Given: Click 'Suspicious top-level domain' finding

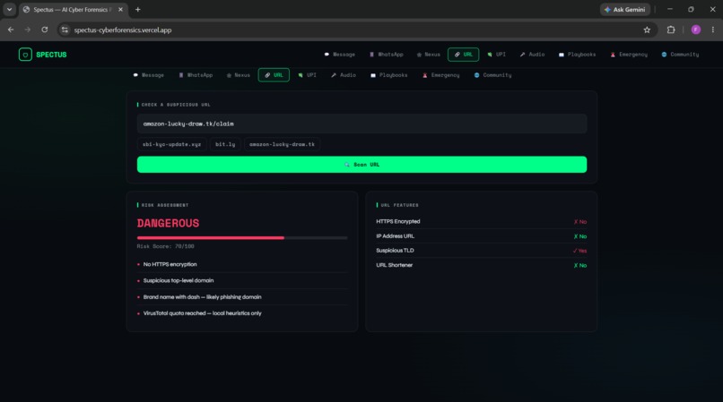Looking at the screenshot, I should [x=178, y=280].
